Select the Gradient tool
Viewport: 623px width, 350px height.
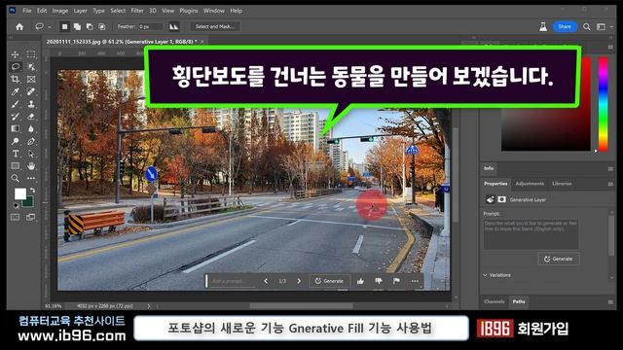point(16,128)
